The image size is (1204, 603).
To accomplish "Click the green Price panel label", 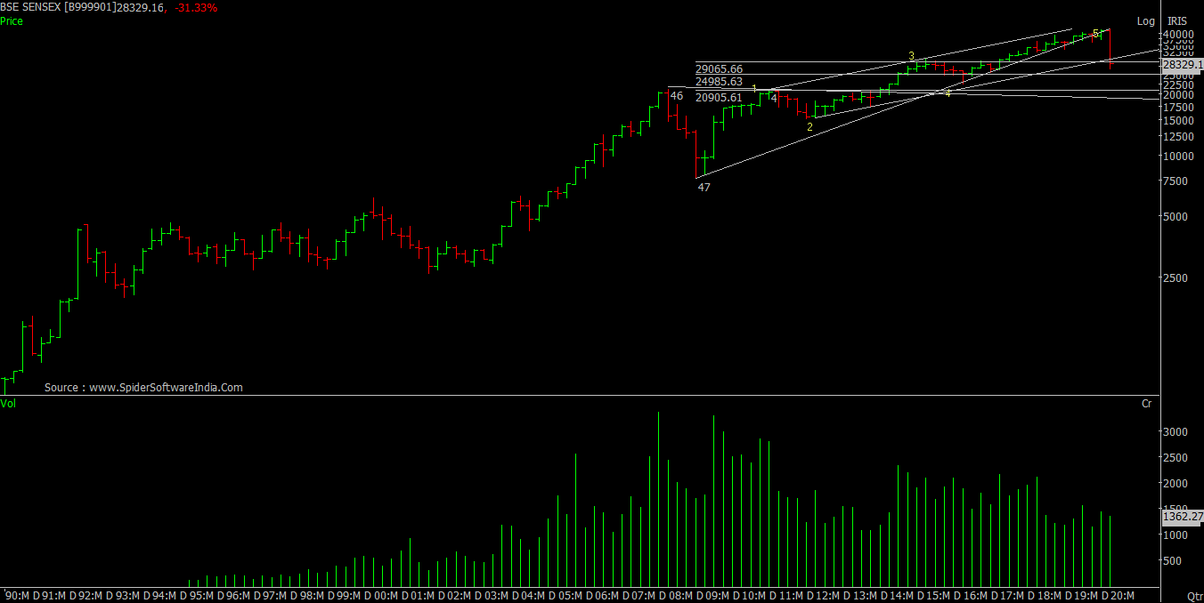I will [x=12, y=21].
